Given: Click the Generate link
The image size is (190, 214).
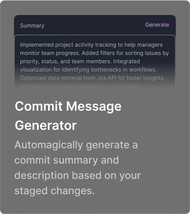Looking at the screenshot, I should pos(157,25).
